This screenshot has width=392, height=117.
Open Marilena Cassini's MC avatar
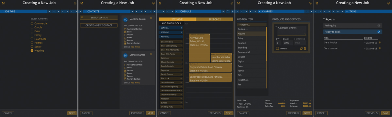[x=125, y=19]
